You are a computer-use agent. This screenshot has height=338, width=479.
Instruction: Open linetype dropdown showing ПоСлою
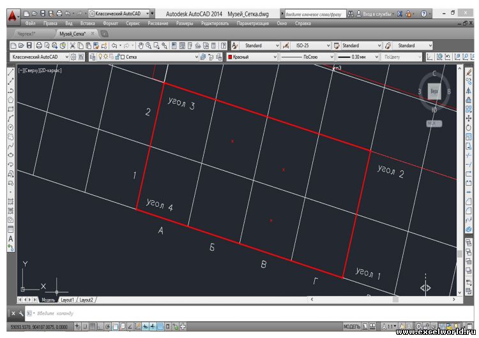(307, 57)
